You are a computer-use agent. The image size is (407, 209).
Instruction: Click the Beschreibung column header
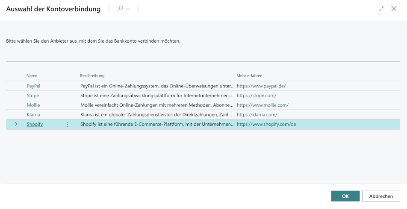[92, 75]
